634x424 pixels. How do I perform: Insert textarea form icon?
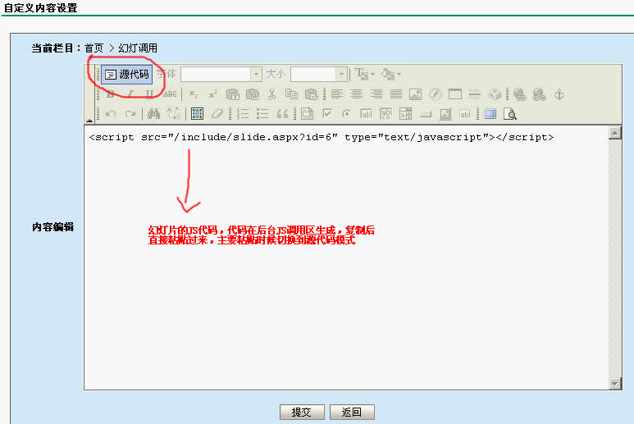point(385,114)
